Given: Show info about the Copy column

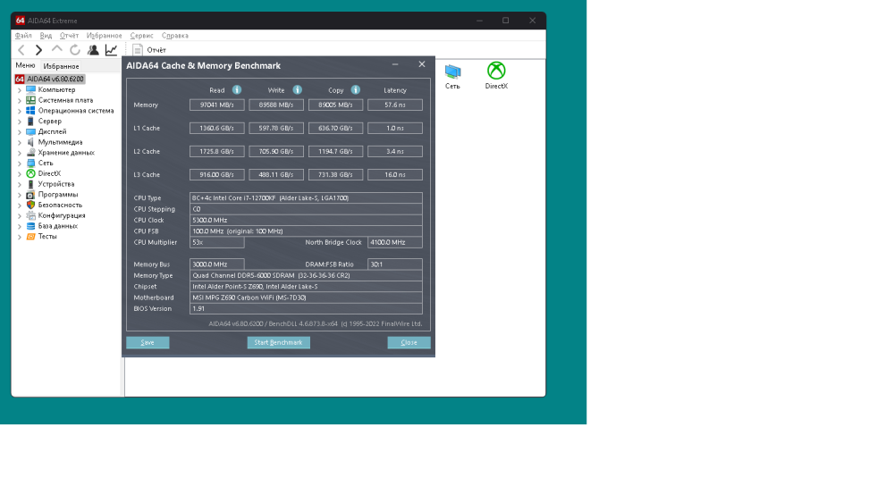Looking at the screenshot, I should point(355,90).
